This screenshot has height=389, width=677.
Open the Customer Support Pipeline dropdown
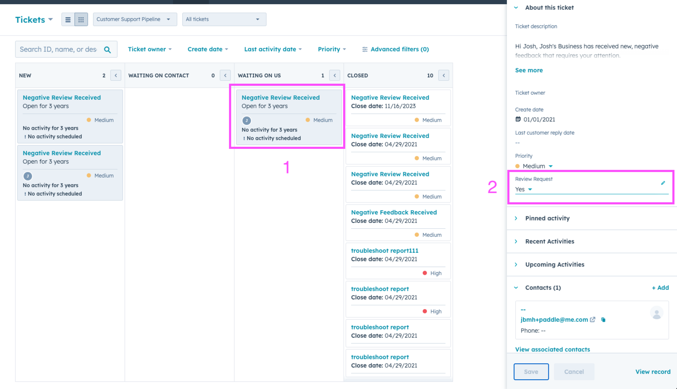(135, 19)
